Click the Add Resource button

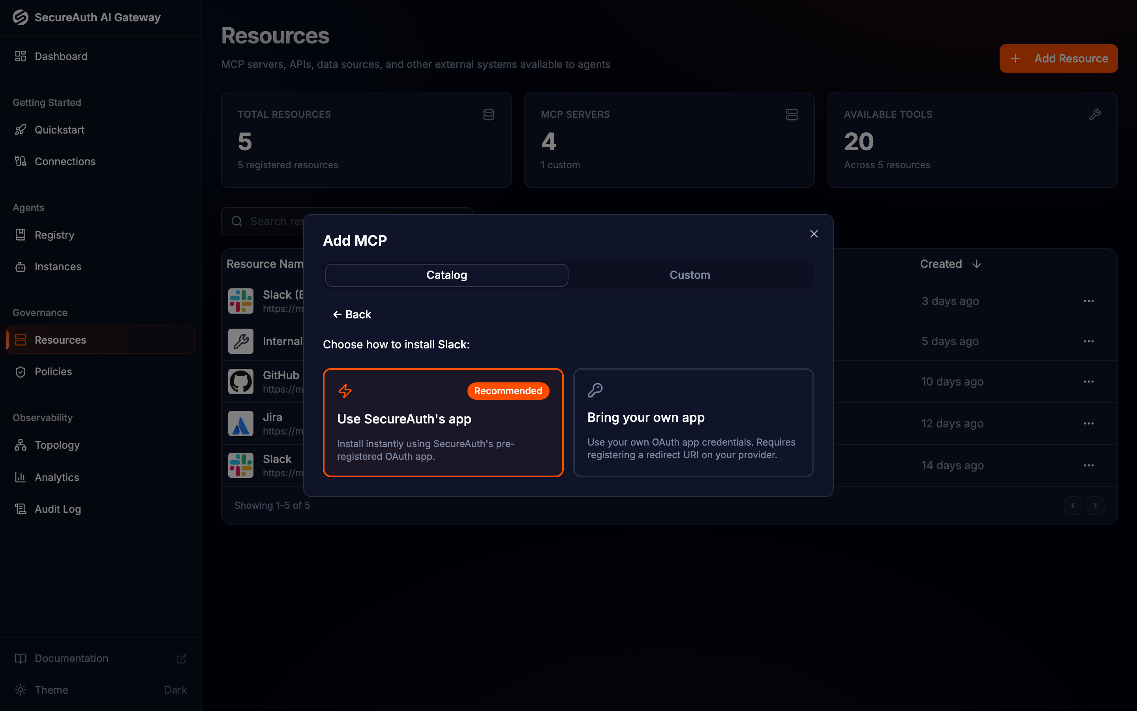[x=1058, y=58]
